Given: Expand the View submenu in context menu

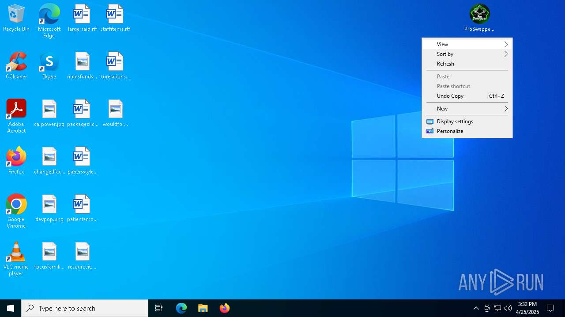Looking at the screenshot, I should (467, 44).
